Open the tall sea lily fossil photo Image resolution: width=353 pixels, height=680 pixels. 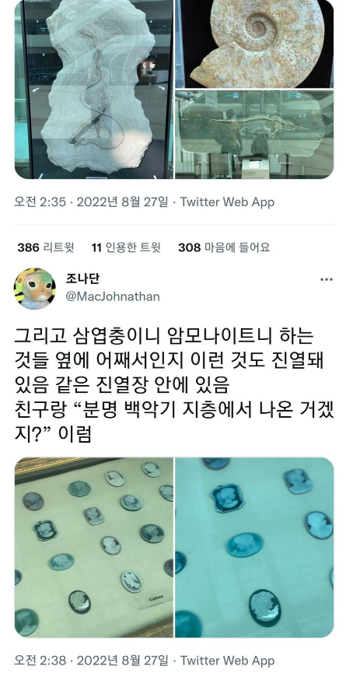pos(93,89)
